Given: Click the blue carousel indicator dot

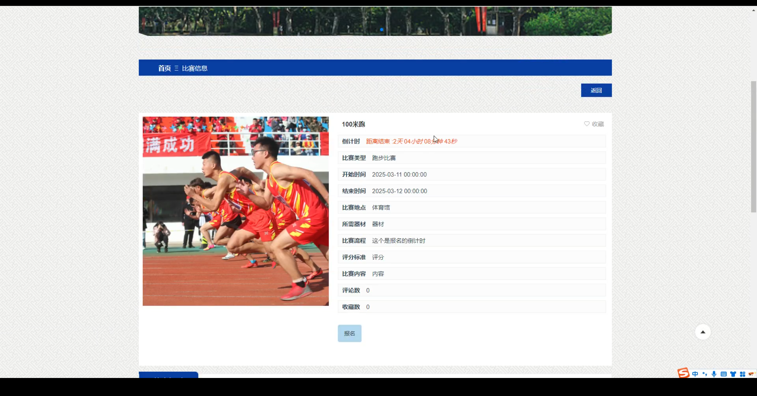Looking at the screenshot, I should (x=381, y=30).
